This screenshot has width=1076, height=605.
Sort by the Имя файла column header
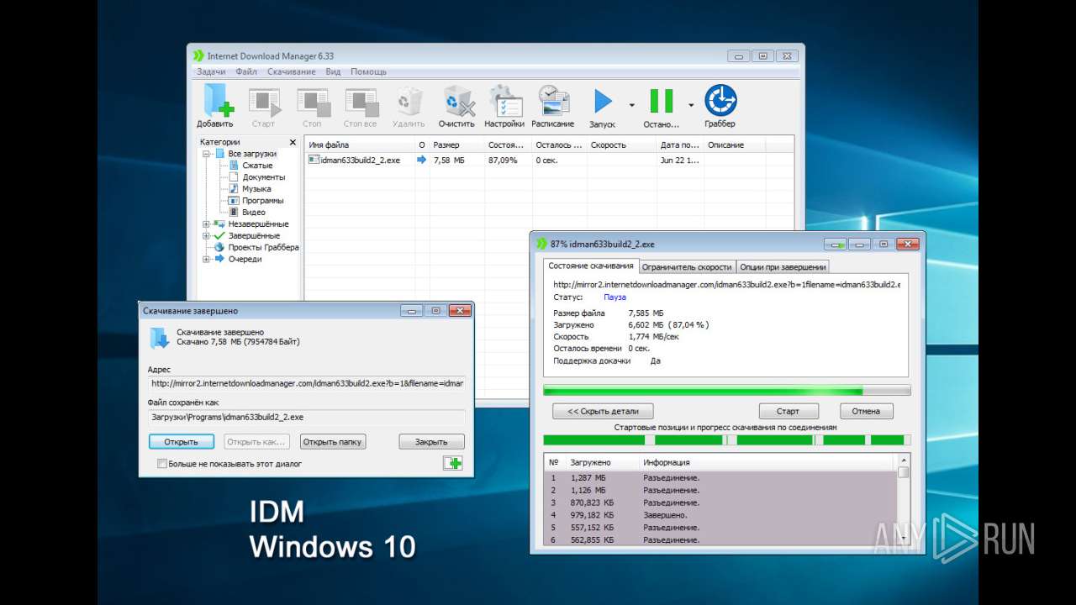[360, 145]
